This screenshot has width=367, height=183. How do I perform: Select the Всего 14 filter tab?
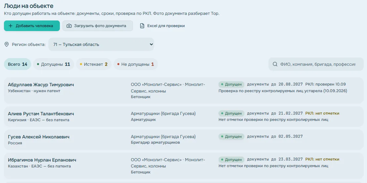click(18, 64)
